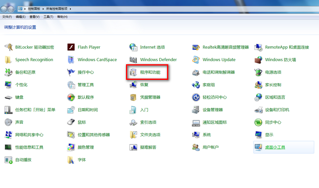Click the 桌面小工具 link
Viewport: 319px width, 188px height.
click(275, 147)
